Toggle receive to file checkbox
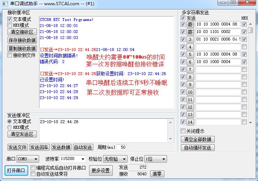Viewport: 258px width, 181px height. pos(9,55)
